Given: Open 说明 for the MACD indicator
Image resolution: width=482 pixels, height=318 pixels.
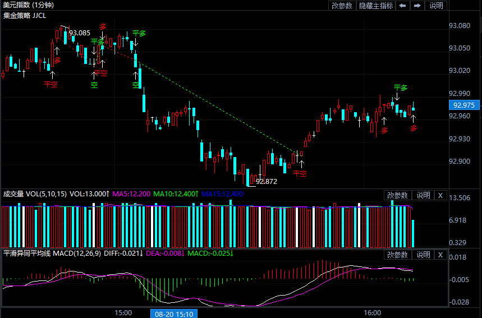Looking at the screenshot, I should [x=423, y=255].
